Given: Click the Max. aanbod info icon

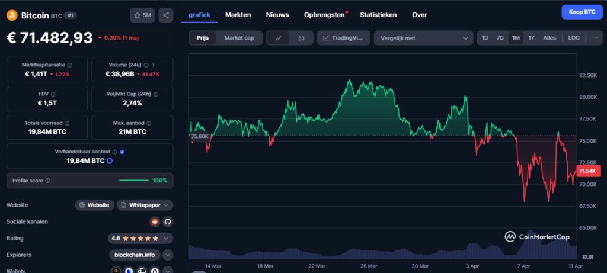Looking at the screenshot, I should pyautogui.click(x=149, y=123).
